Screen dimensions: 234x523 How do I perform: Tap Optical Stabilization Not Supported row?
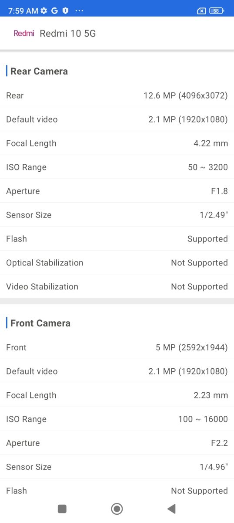pyautogui.click(x=117, y=263)
